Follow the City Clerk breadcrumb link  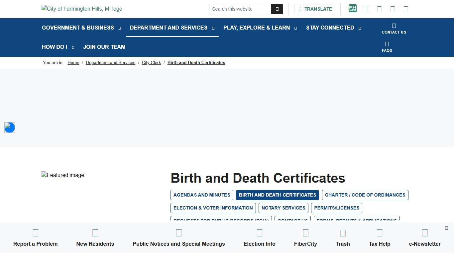coord(151,62)
